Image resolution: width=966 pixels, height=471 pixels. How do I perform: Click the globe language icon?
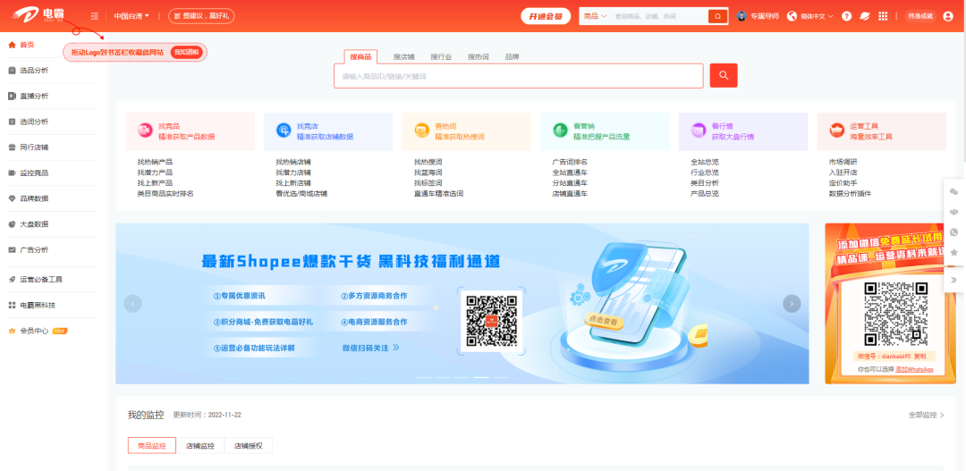(x=792, y=16)
